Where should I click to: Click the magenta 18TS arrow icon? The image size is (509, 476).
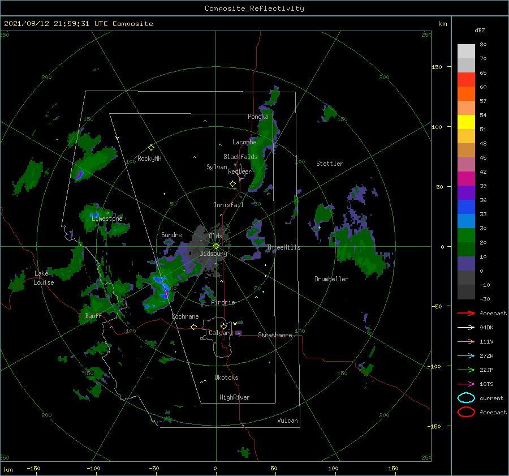click(x=466, y=384)
